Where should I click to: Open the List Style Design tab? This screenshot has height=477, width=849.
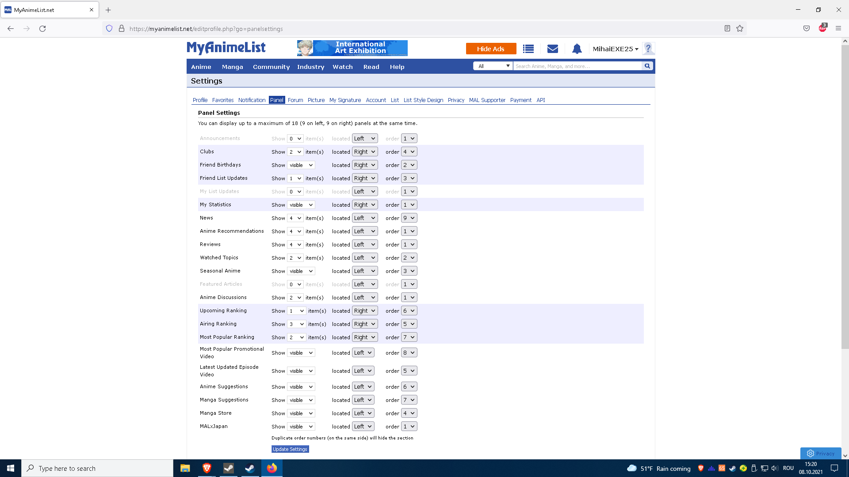(x=423, y=100)
